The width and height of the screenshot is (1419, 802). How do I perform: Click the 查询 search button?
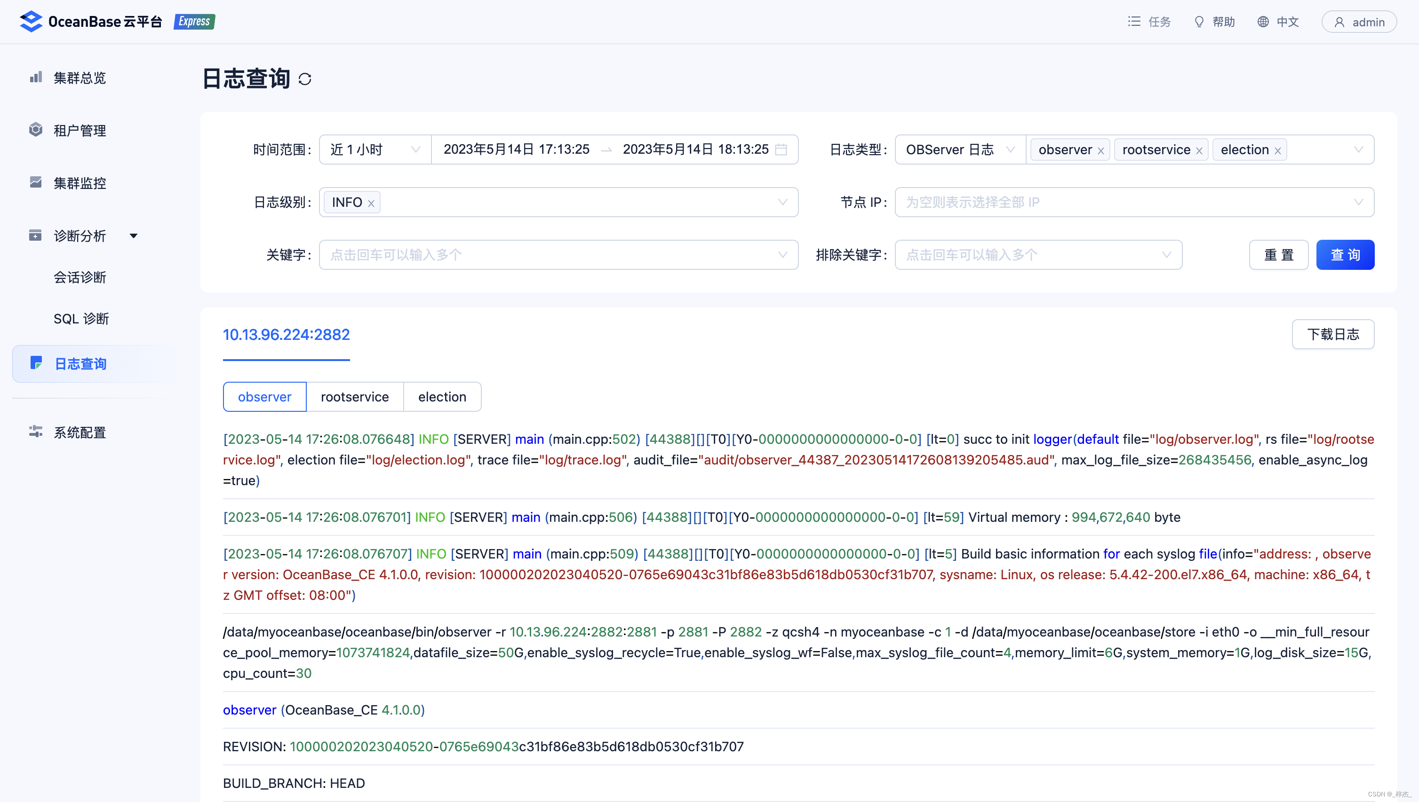click(x=1345, y=254)
